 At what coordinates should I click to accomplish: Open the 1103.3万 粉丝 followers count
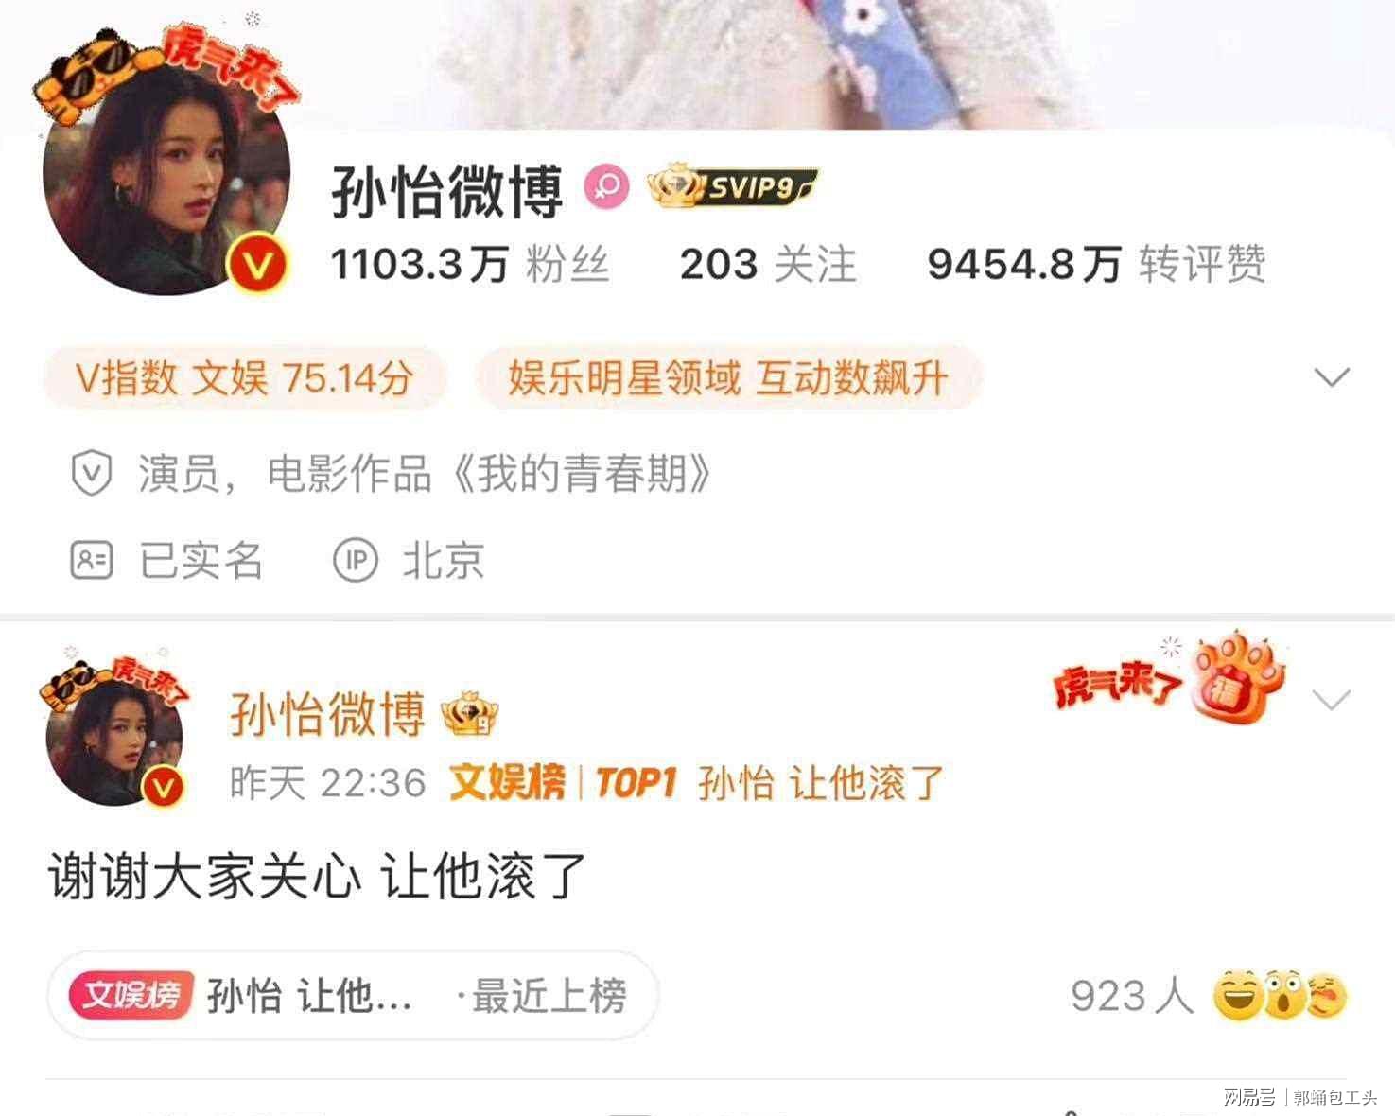pos(469,264)
